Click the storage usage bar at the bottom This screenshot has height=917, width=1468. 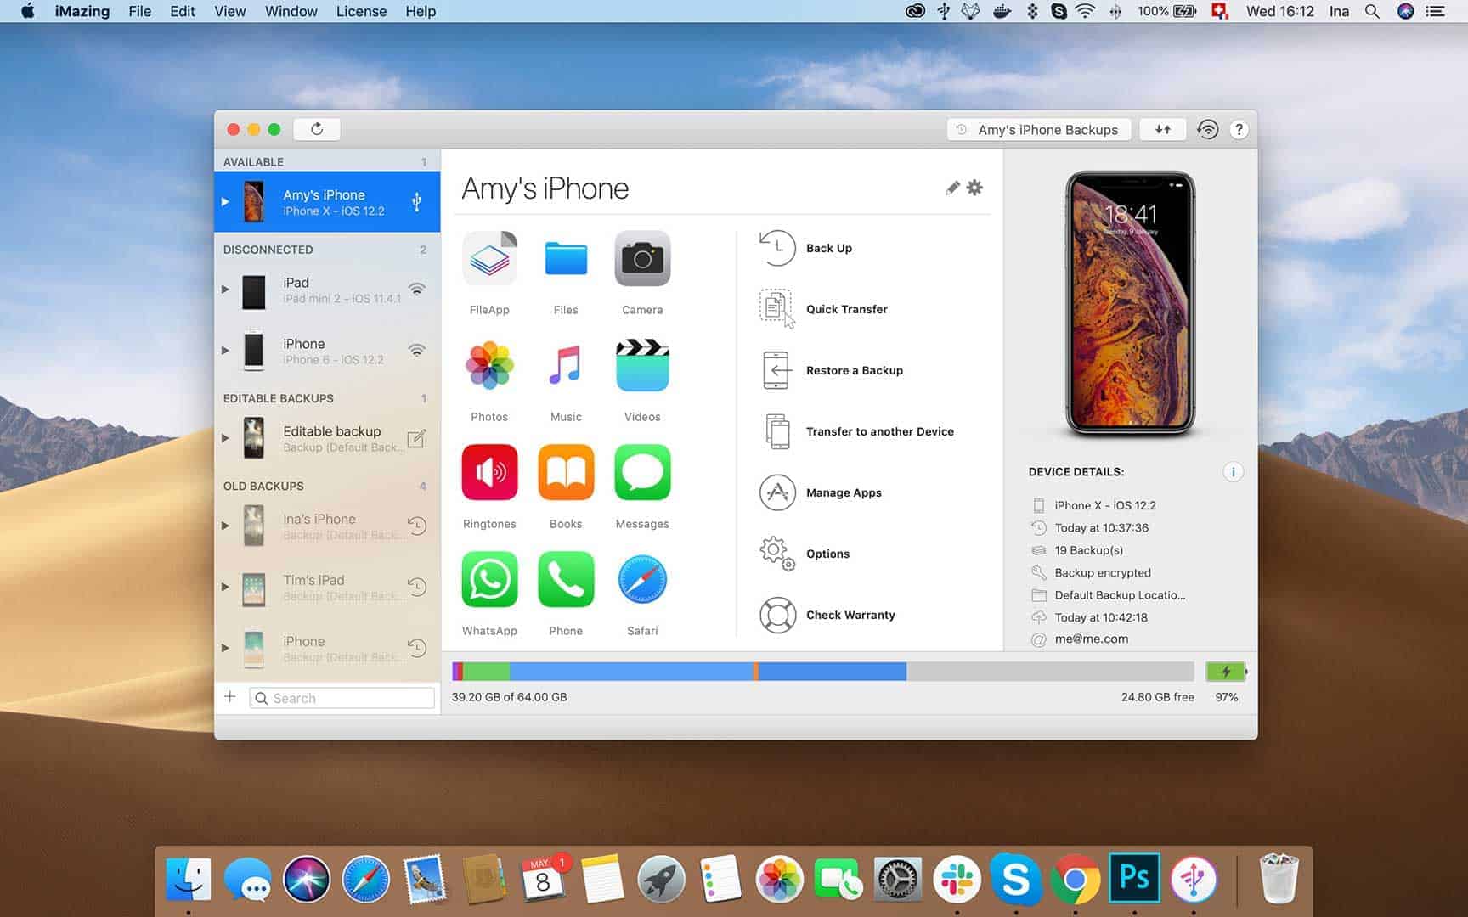pyautogui.click(x=824, y=671)
